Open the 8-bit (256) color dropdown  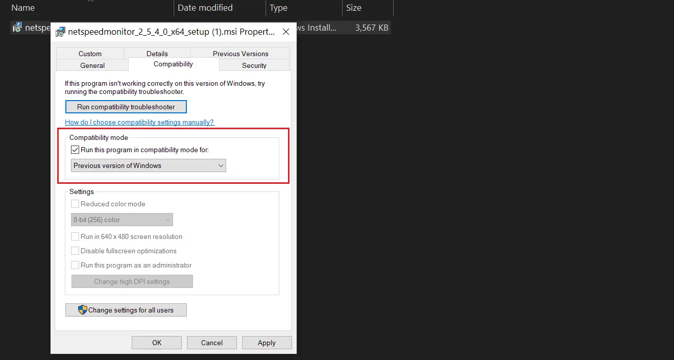click(x=122, y=220)
